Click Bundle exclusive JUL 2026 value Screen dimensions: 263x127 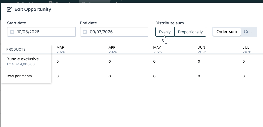[x=244, y=62]
